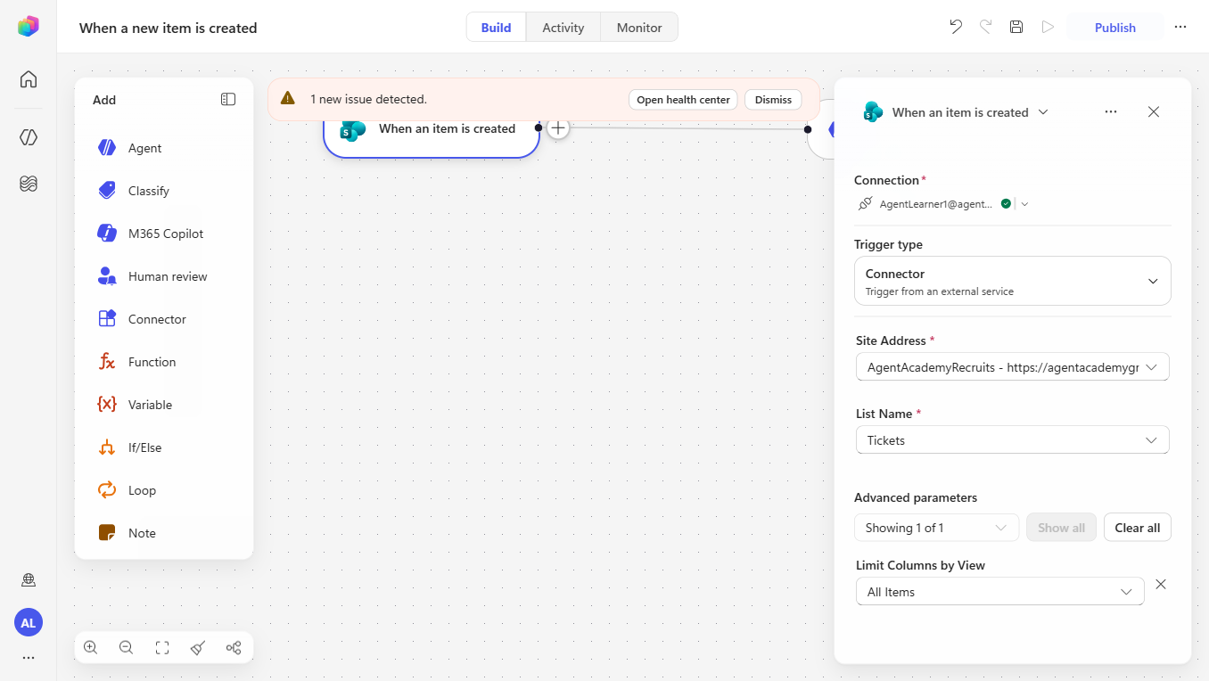Screen dimensions: 1209x681
Task: Click the Redo arrow icon
Action: coord(986,27)
